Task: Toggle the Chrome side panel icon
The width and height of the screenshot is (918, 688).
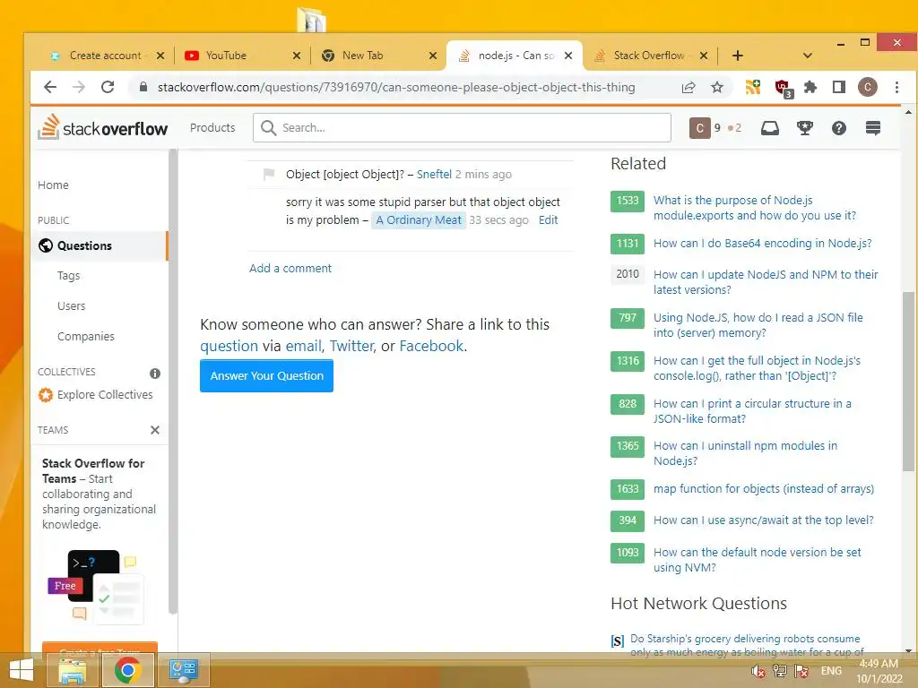Action: pos(839,87)
